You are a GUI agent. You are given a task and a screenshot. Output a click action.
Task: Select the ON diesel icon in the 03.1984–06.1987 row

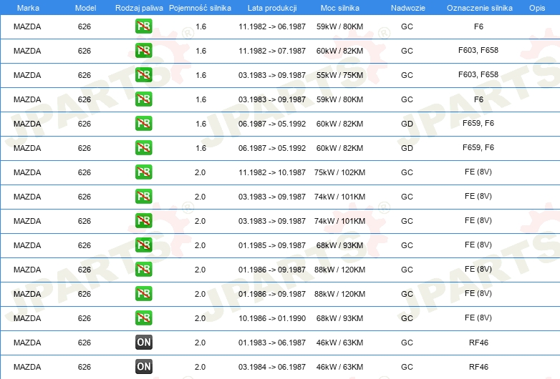click(143, 367)
